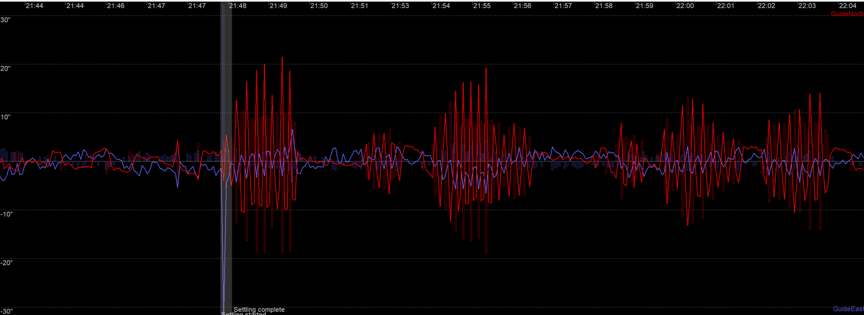
Task: Click the 22:02 time label
Action: pos(766,6)
